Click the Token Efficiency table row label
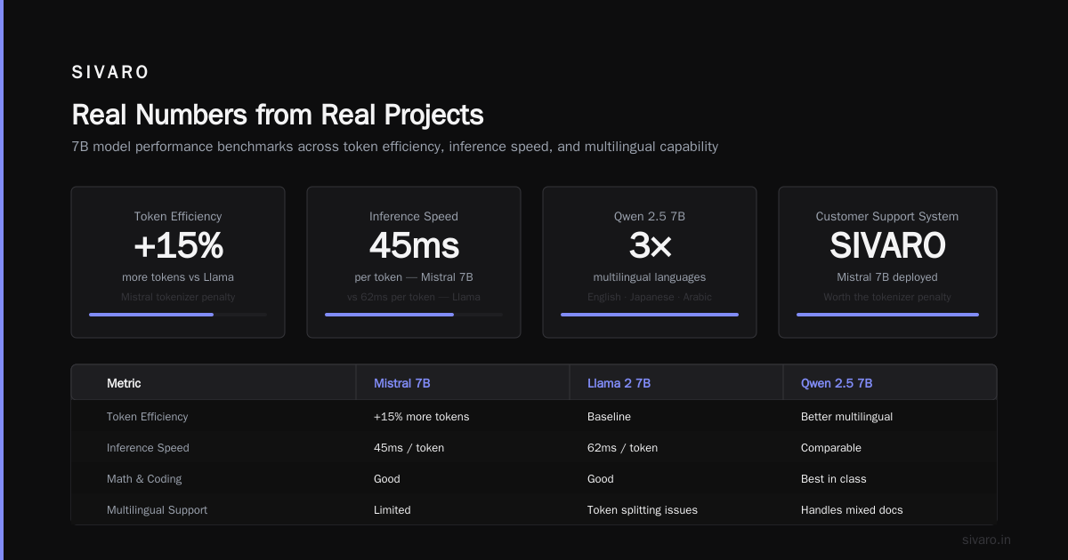This screenshot has height=560, width=1068. [x=147, y=417]
